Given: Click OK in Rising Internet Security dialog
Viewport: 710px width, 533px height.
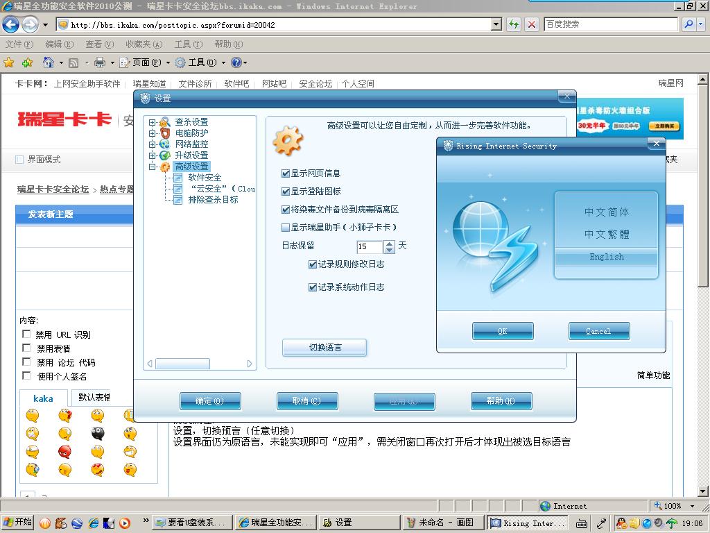Looking at the screenshot, I should (x=503, y=331).
